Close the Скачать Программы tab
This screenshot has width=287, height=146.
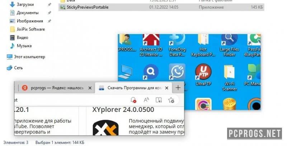pos(166,88)
